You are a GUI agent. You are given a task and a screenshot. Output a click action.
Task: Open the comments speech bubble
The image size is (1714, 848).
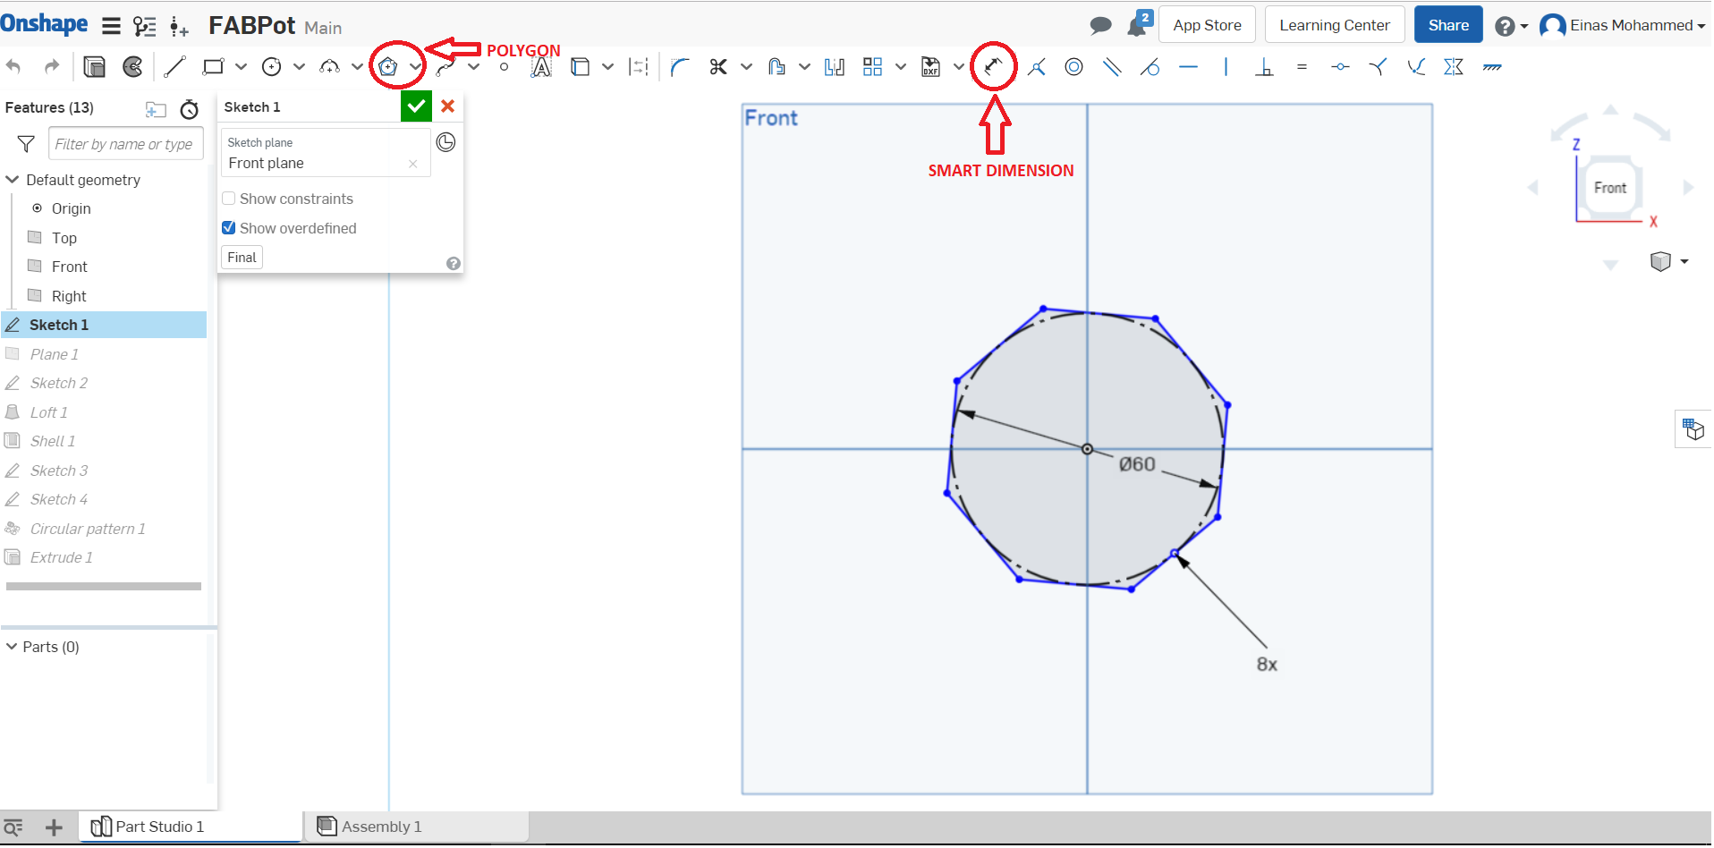pos(1100,25)
